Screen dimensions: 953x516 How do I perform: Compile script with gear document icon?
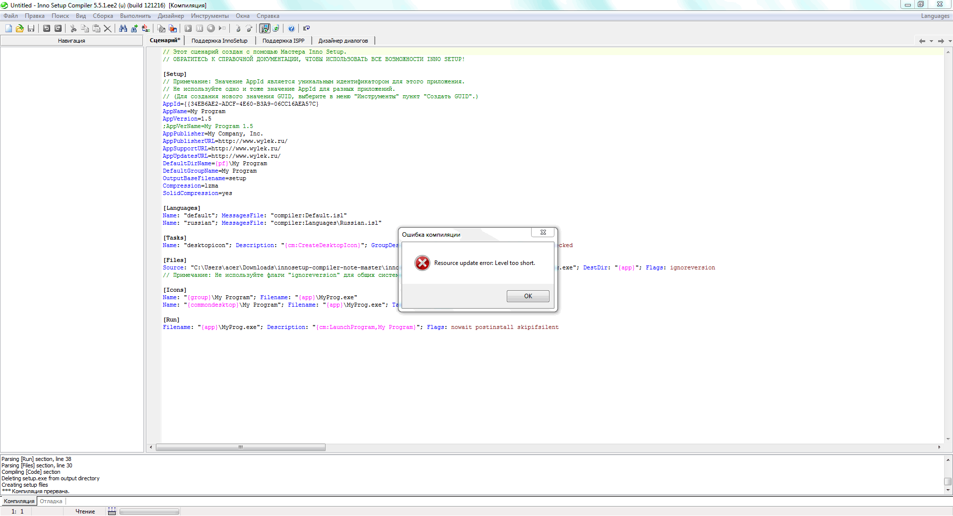pos(161,28)
